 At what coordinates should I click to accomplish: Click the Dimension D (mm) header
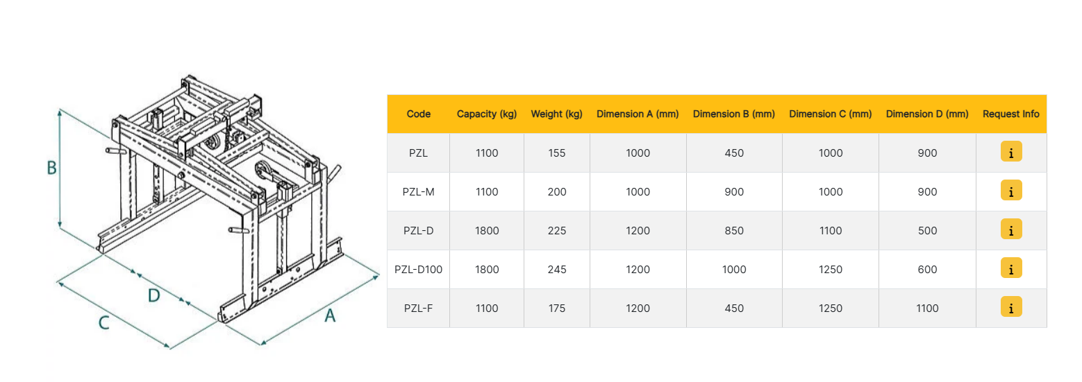pos(927,114)
